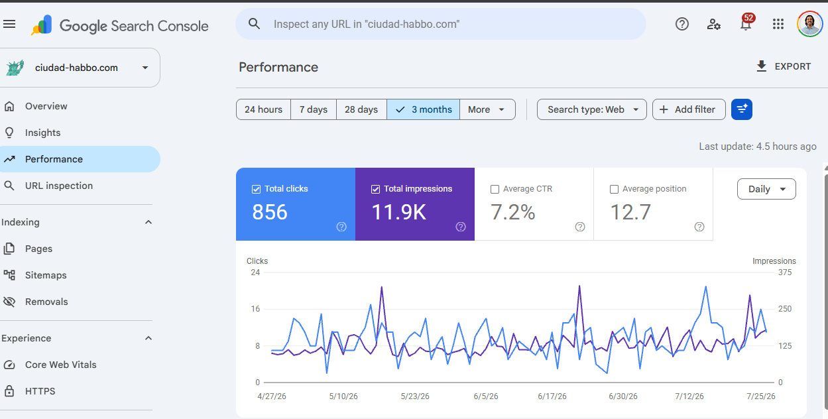Click the Removals crossed-eye icon
The width and height of the screenshot is (828, 419).
(x=9, y=302)
